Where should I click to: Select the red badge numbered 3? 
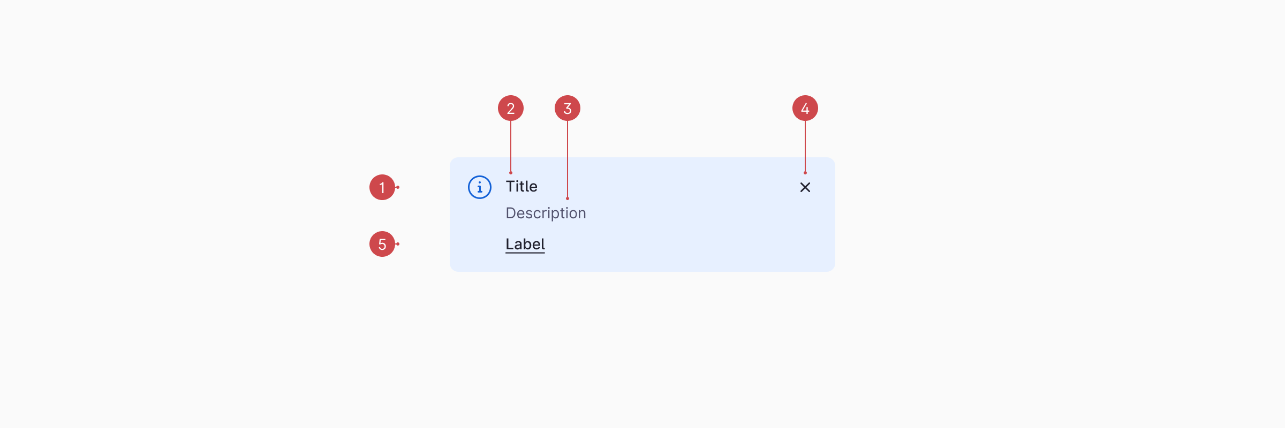pyautogui.click(x=567, y=108)
